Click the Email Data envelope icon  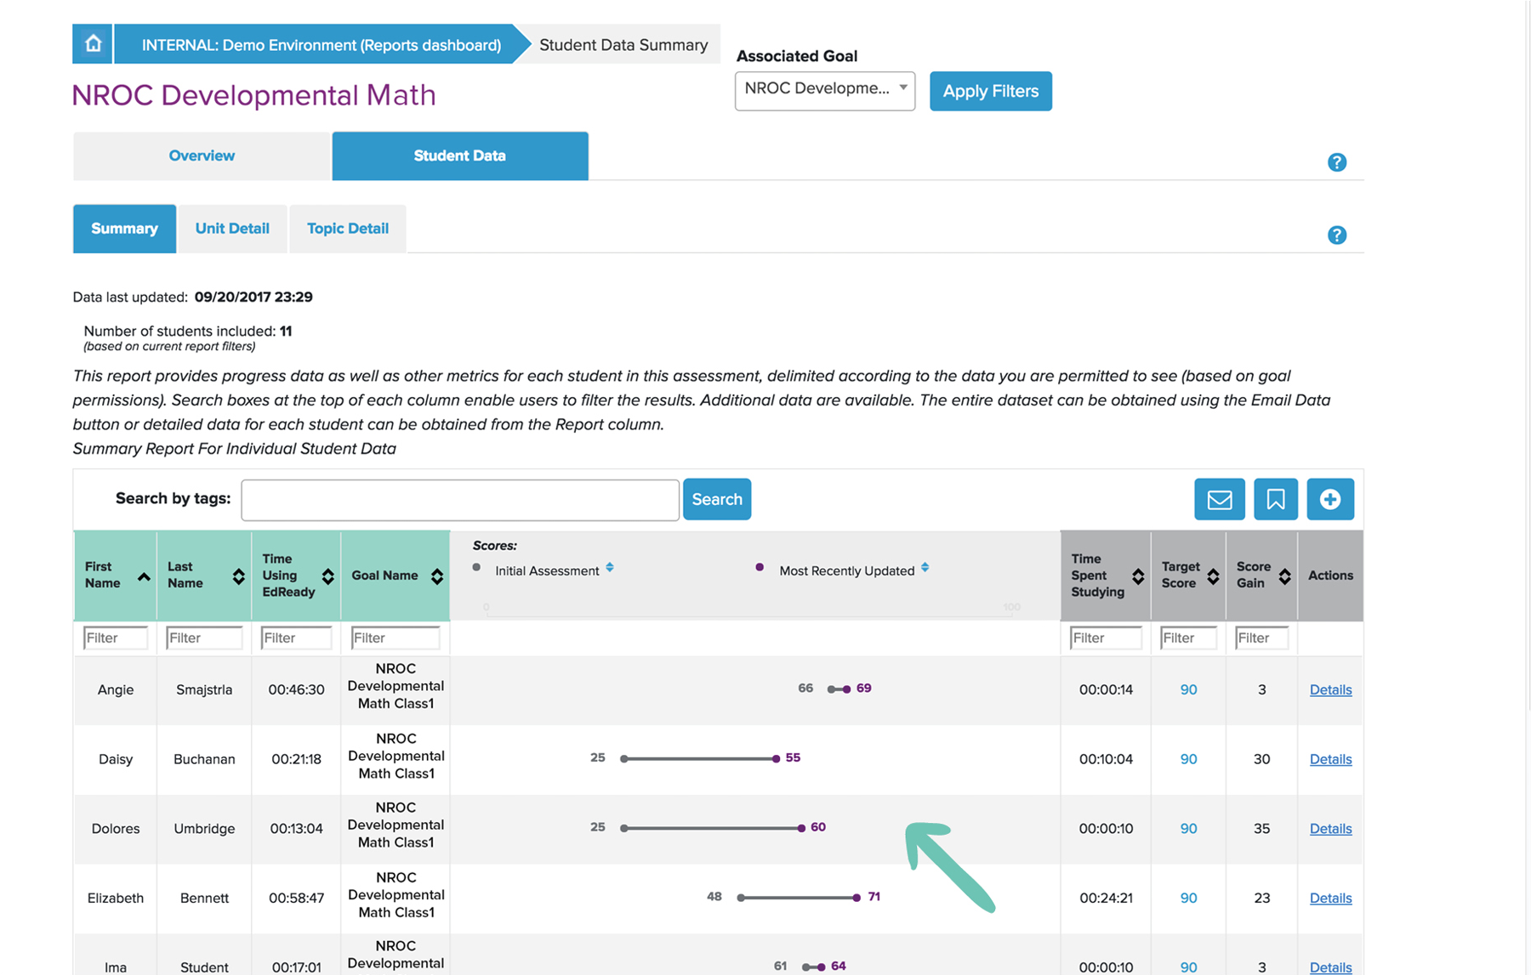pyautogui.click(x=1219, y=499)
